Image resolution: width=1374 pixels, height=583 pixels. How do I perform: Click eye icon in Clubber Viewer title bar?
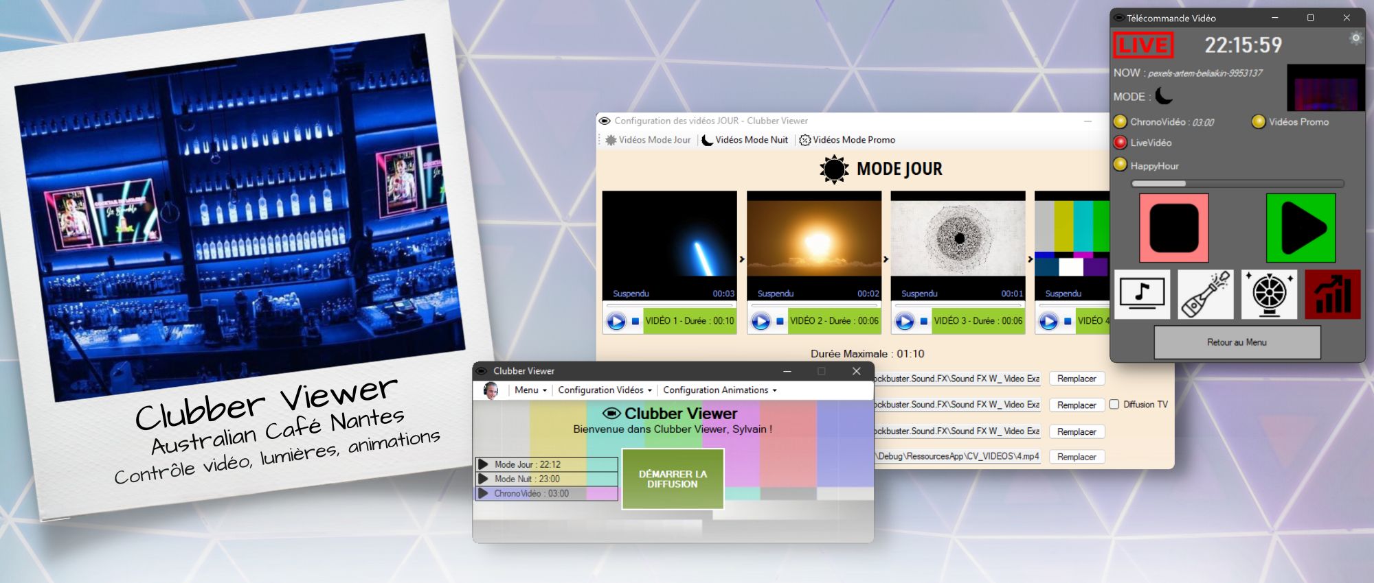point(482,371)
